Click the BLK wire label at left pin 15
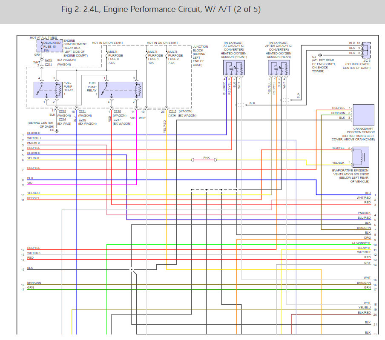The height and width of the screenshot is (340, 385). (30, 268)
